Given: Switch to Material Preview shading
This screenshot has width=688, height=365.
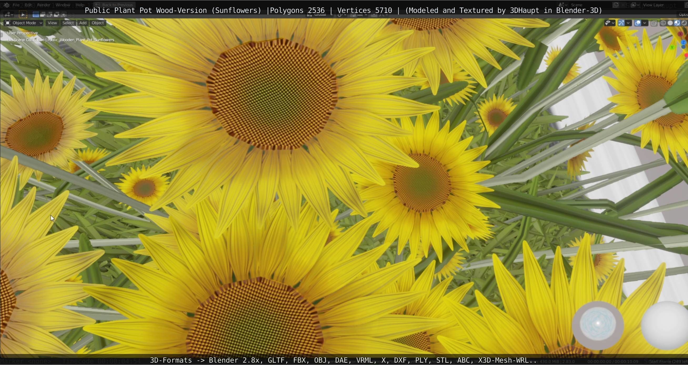Looking at the screenshot, I should pos(677,23).
